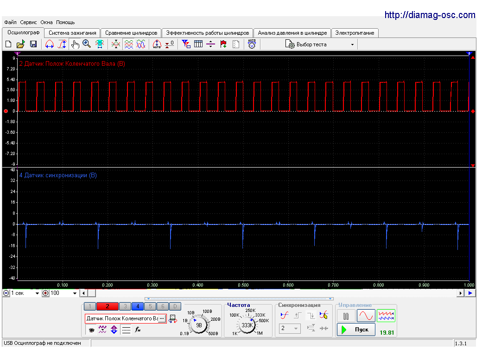
Task: Select the red sine wave mode button
Action: click(366, 316)
